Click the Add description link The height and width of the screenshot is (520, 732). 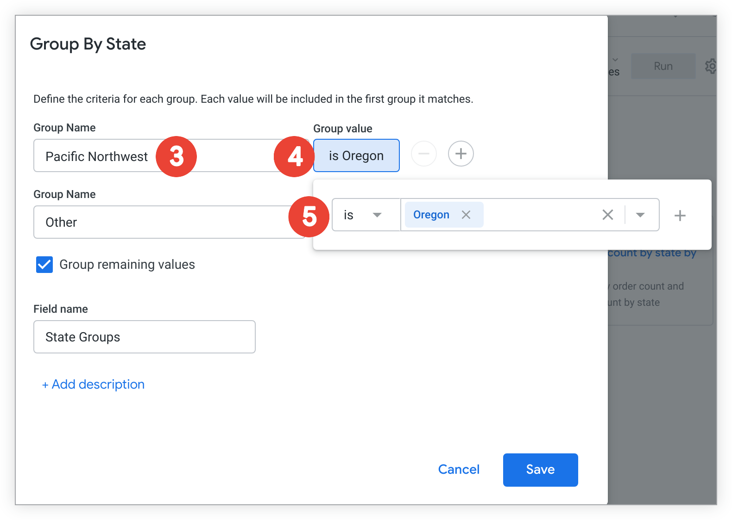94,384
